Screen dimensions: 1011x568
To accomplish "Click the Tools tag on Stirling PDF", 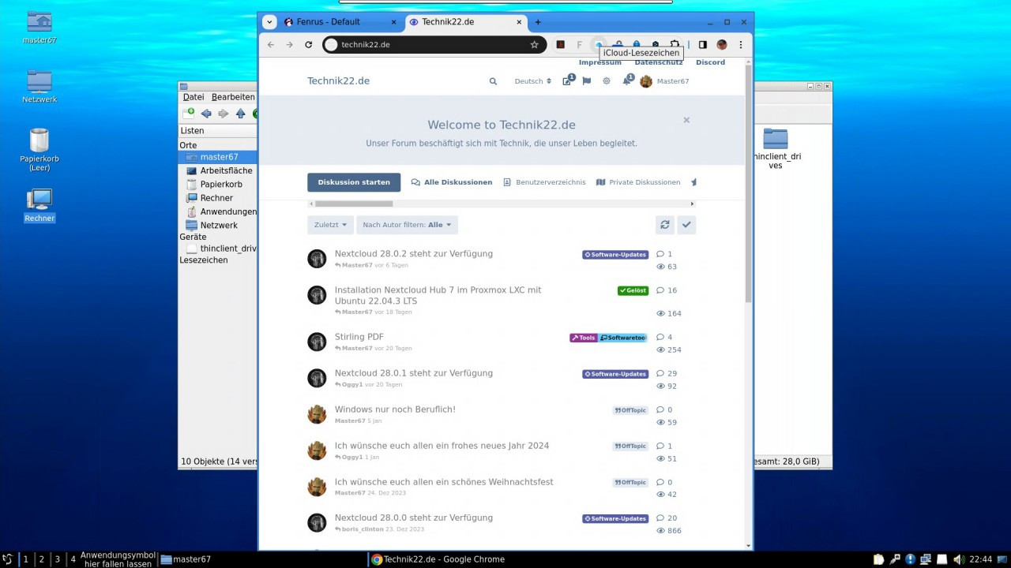I will click(584, 338).
